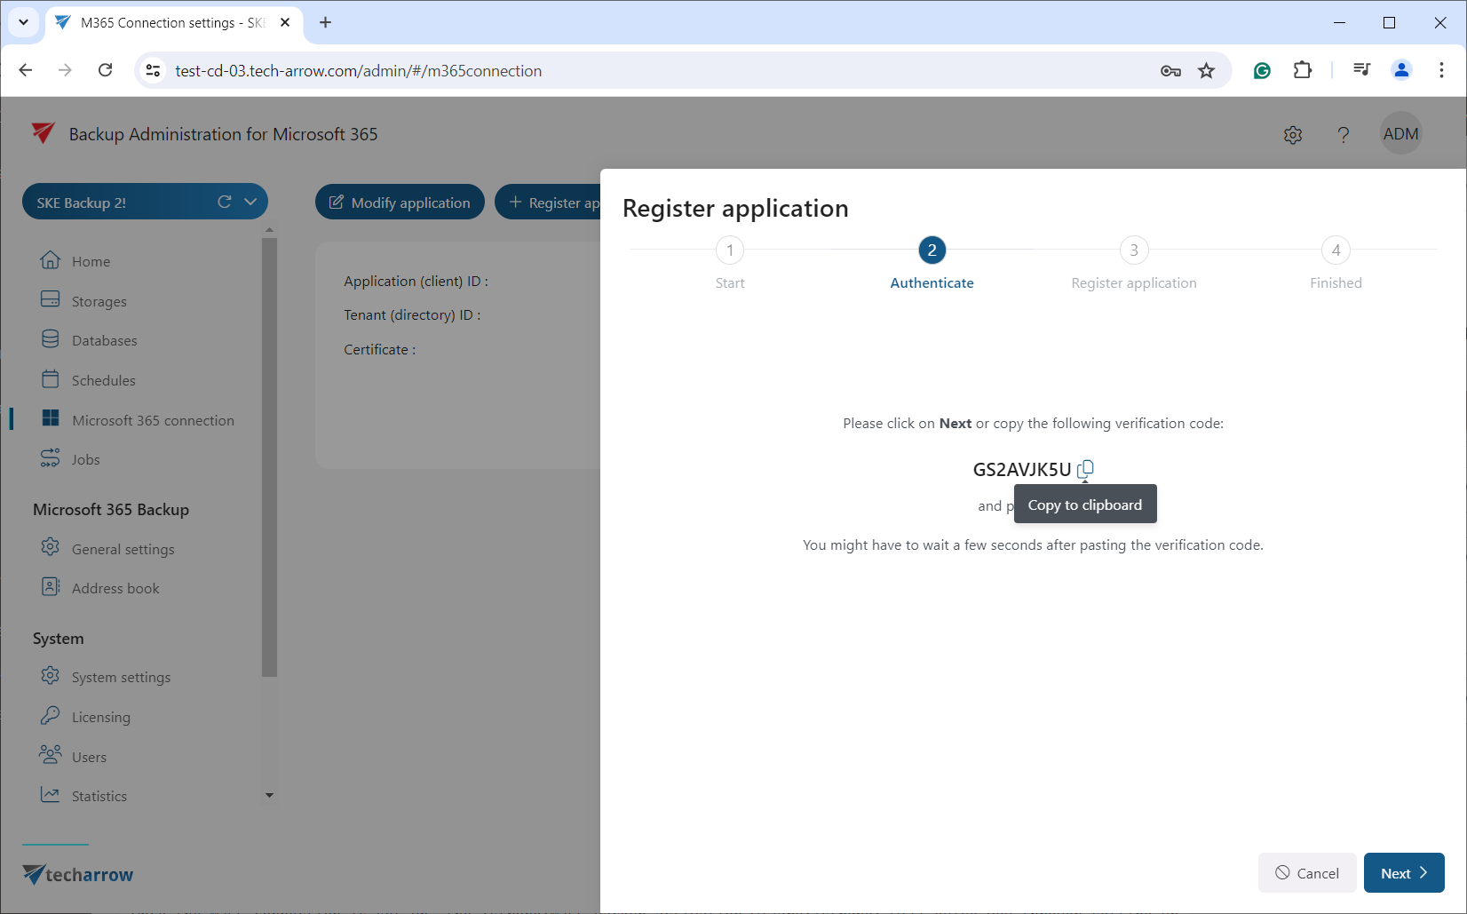Click the Jobs icon in sidebar
Image resolution: width=1467 pixels, height=914 pixels.
point(51,457)
